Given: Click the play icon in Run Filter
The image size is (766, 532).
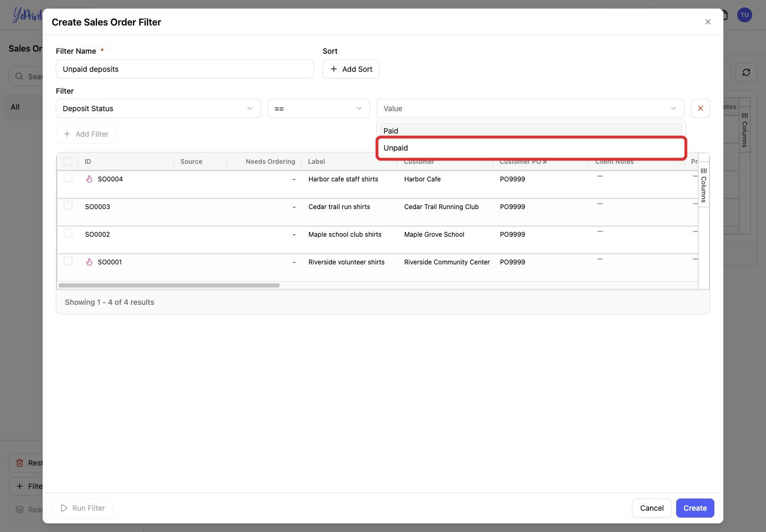Looking at the screenshot, I should (x=64, y=508).
